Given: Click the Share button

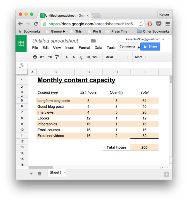Looking at the screenshot, I should click(x=150, y=46).
